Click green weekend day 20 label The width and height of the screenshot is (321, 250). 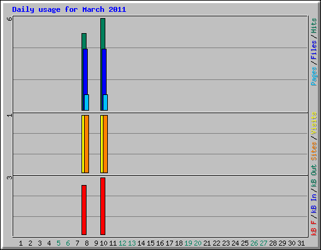(x=197, y=243)
